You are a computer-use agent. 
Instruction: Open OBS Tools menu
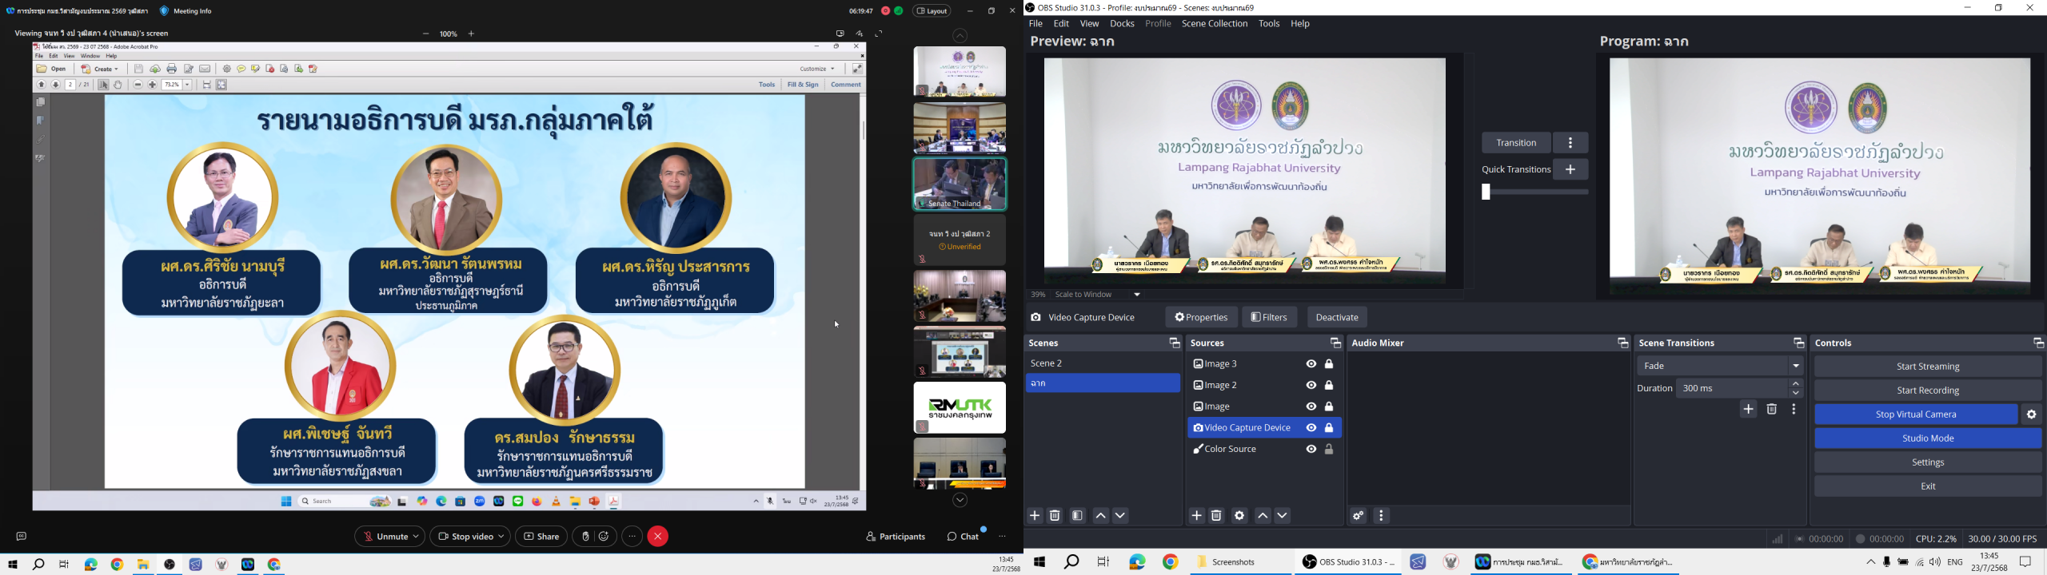pyautogui.click(x=1269, y=24)
